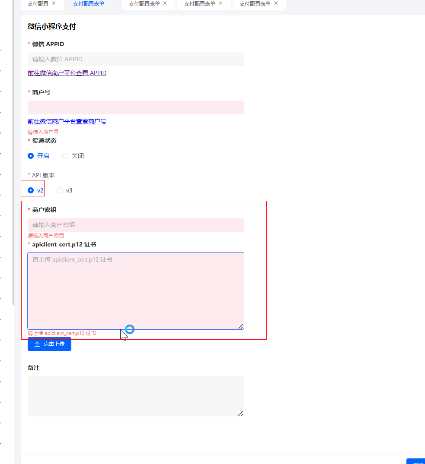Close the first 支付配置 tab

[54, 3]
